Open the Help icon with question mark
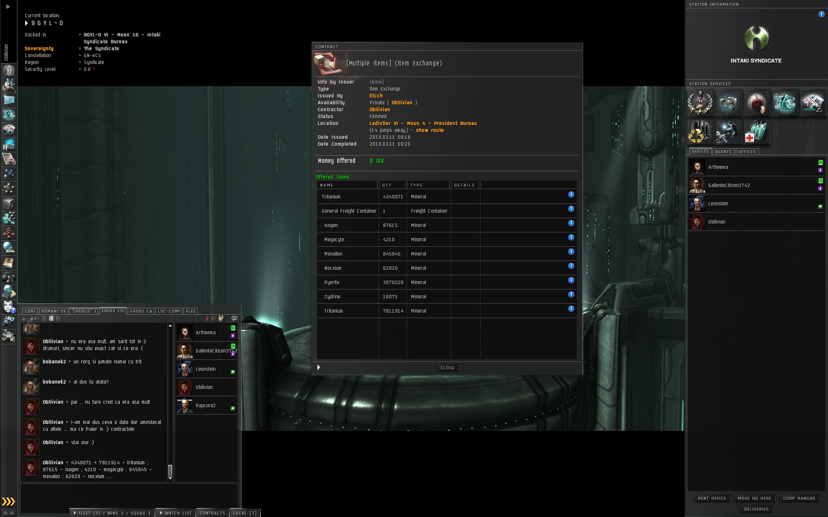828x517 pixels. click(x=8, y=307)
